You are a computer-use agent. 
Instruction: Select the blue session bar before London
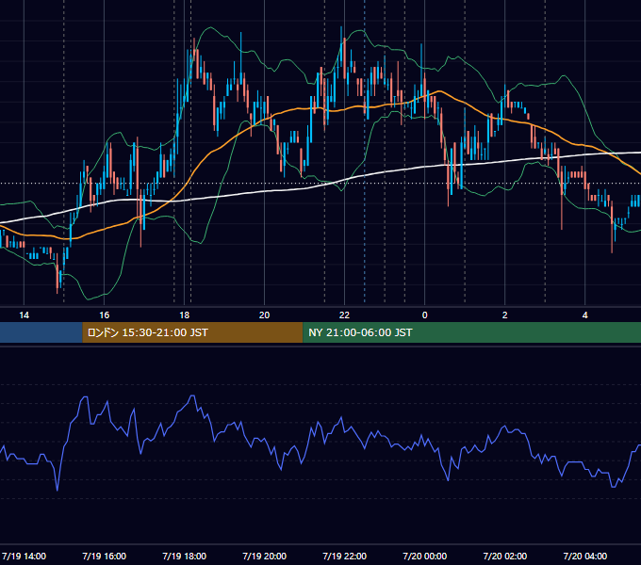(x=41, y=332)
